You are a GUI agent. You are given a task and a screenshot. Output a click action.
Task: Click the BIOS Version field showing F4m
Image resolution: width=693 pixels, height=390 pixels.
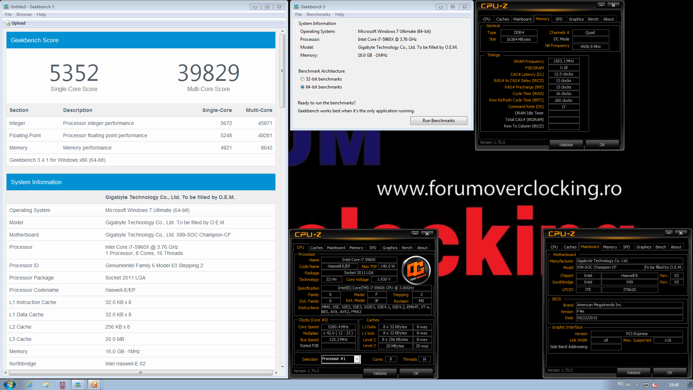629,311
